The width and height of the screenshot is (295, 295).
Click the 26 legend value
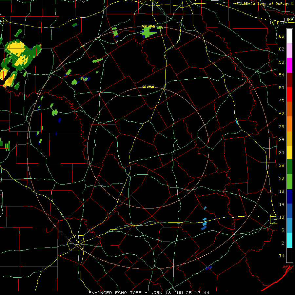pyautogui.click(x=282, y=166)
